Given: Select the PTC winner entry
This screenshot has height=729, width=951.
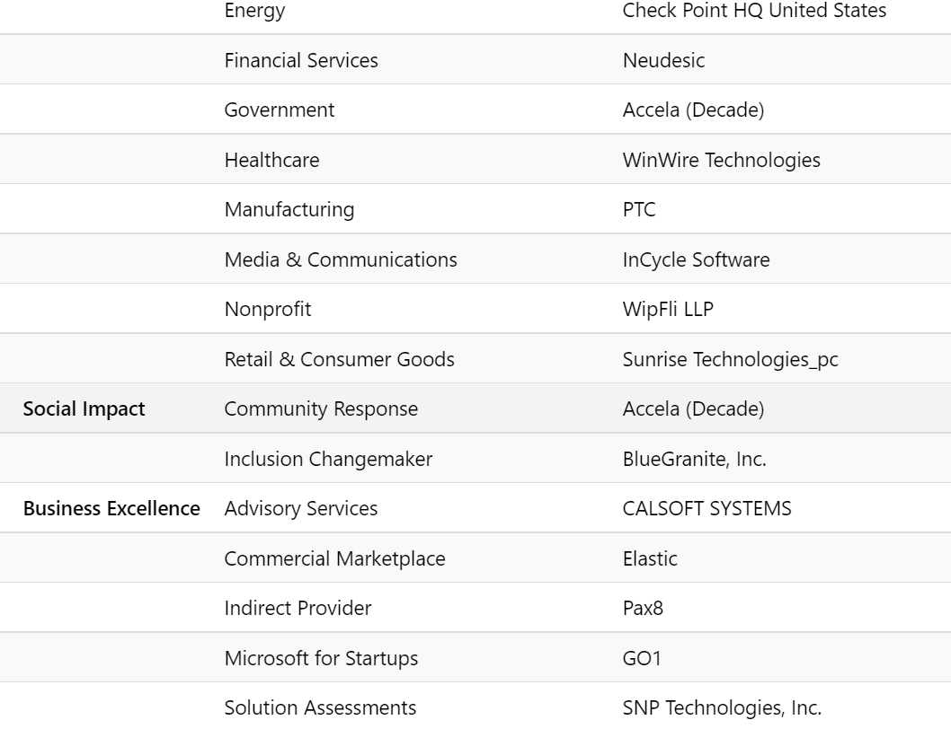Looking at the screenshot, I should coord(639,210).
